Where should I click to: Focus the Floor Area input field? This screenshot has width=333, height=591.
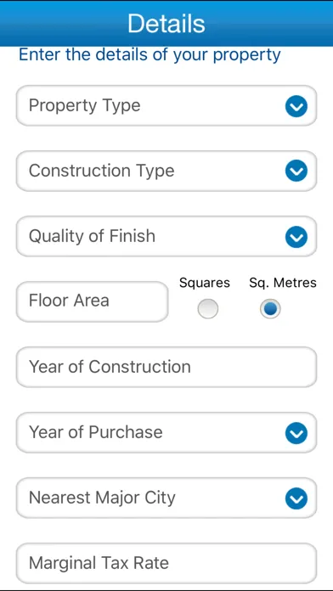[92, 301]
